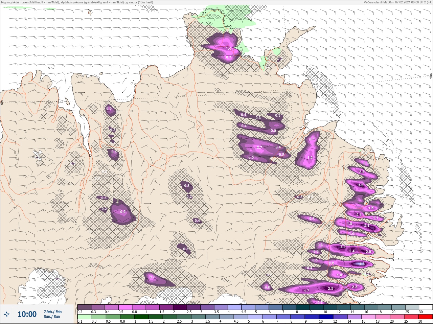Select the dark teal 10 snow legend swatch
Viewport: 433px width, 324px height.
pyautogui.click(x=331, y=307)
